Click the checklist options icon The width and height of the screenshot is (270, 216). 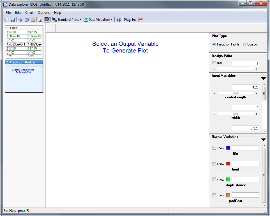pyautogui.click(x=41, y=20)
